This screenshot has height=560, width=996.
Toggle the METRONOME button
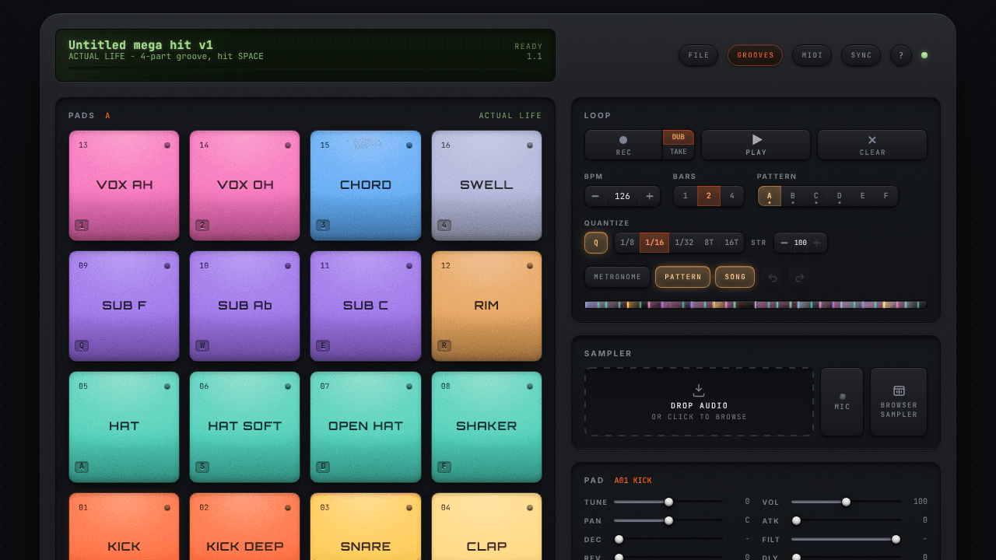[x=618, y=277]
